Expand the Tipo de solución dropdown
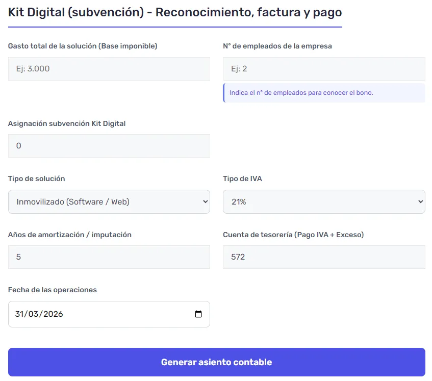Image resolution: width=432 pixels, height=381 pixels. coord(109,202)
